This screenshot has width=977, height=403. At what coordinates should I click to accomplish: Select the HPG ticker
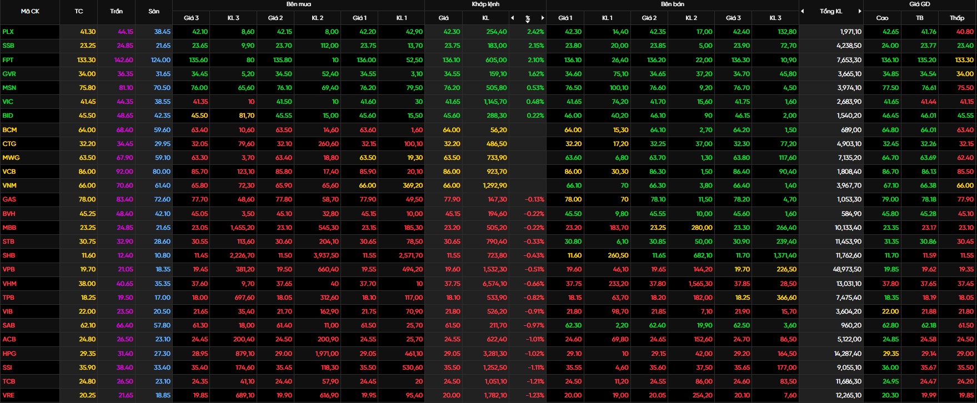[x=9, y=354]
